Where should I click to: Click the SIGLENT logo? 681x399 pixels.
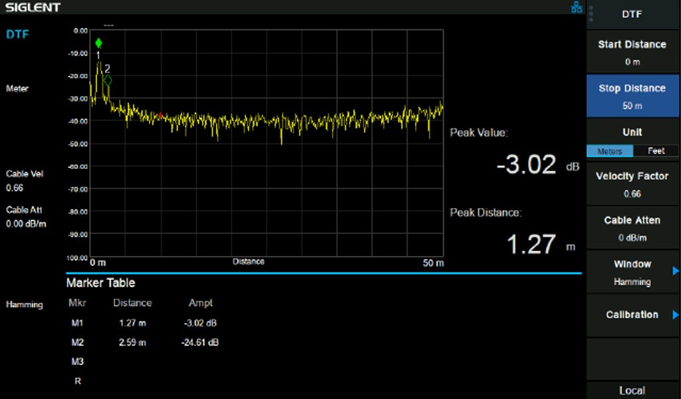coord(33,7)
